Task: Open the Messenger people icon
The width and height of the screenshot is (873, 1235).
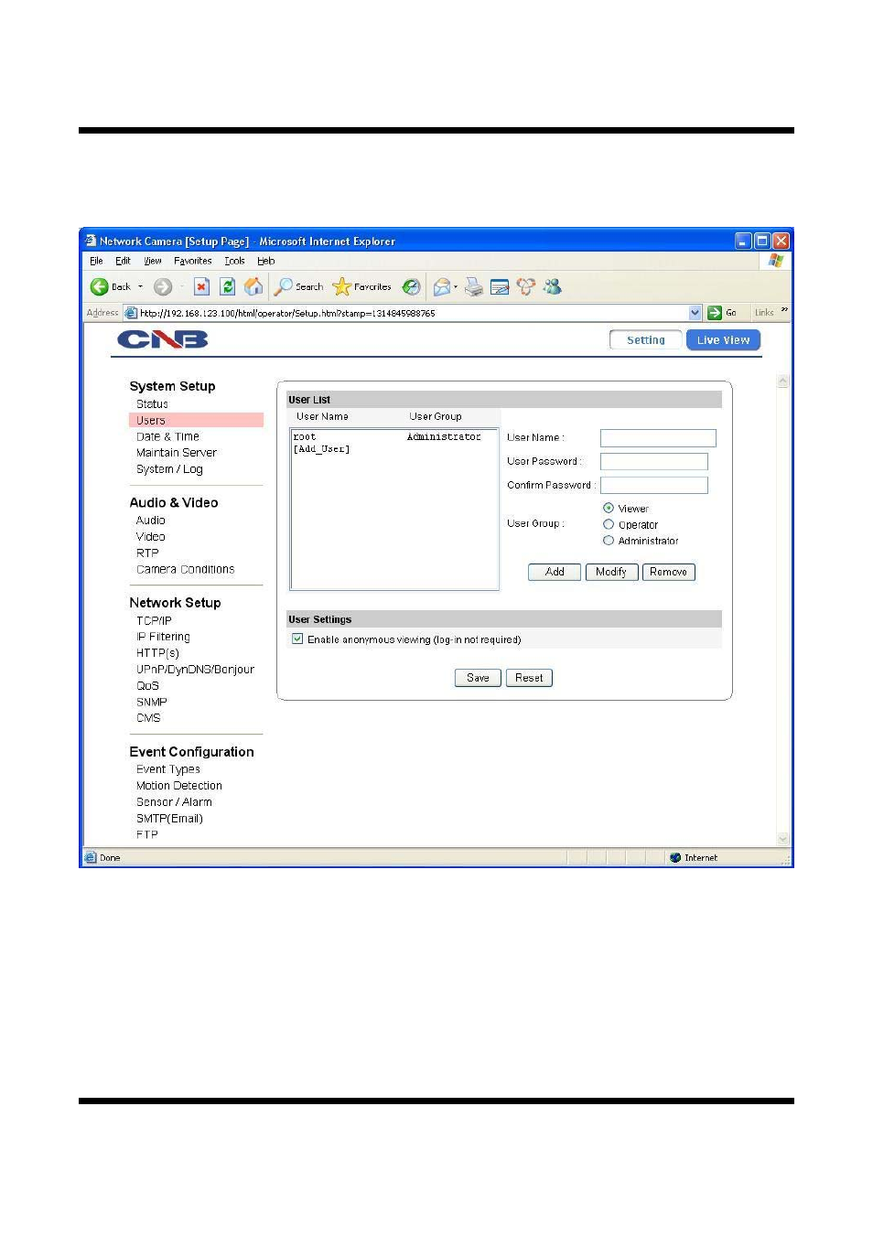Action: click(x=553, y=287)
